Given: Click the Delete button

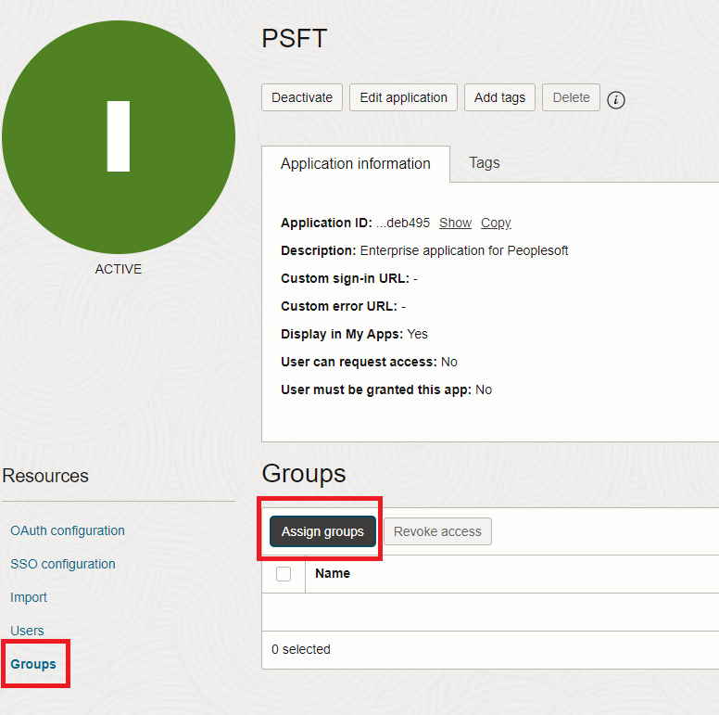Looking at the screenshot, I should point(571,97).
